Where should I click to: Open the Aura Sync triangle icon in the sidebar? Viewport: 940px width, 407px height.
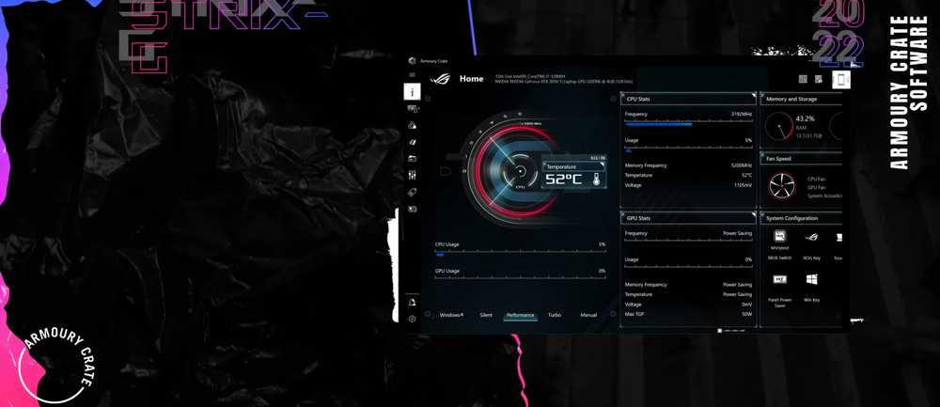coord(412,125)
